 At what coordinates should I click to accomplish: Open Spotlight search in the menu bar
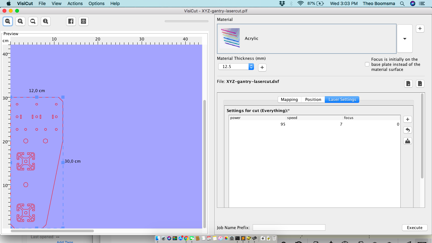(402, 3)
